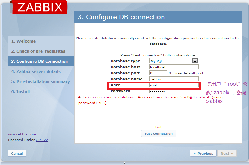Click the Cancel button
This screenshot has width=249, height=165.
click(17, 153)
